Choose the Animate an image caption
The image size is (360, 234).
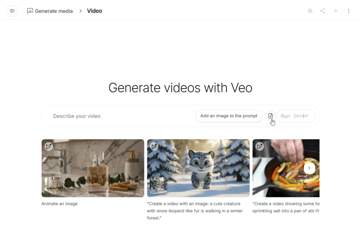coord(60,204)
